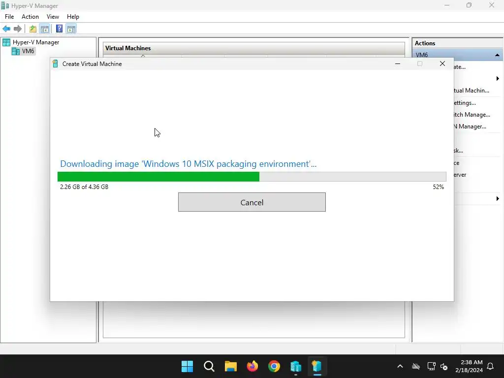504x378 pixels.
Task: Switch to Hyper-V Quick Create taskbar icon
Action: [x=317, y=366]
